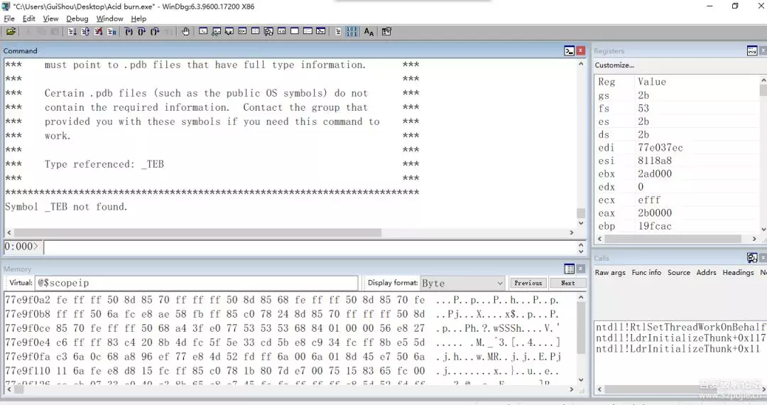767x405 pixels.
Task: Open the Command window via toolbar icon
Action: [203, 31]
